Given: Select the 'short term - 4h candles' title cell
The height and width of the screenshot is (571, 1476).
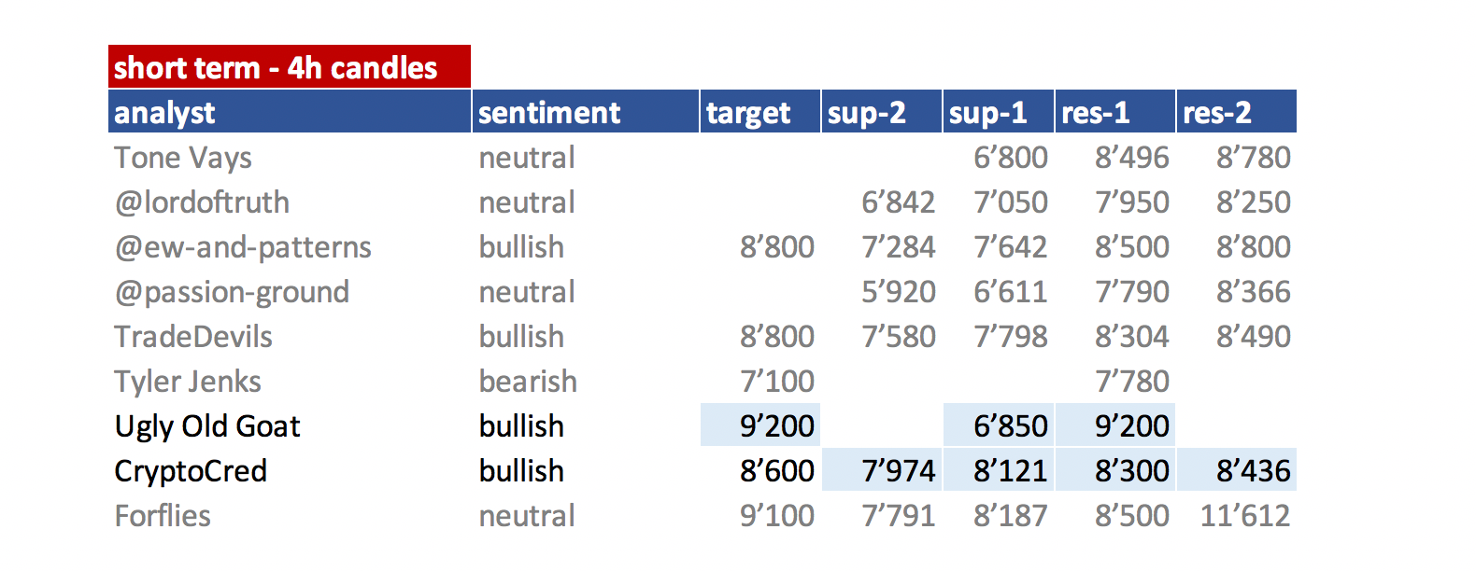Looking at the screenshot, I should [x=290, y=66].
